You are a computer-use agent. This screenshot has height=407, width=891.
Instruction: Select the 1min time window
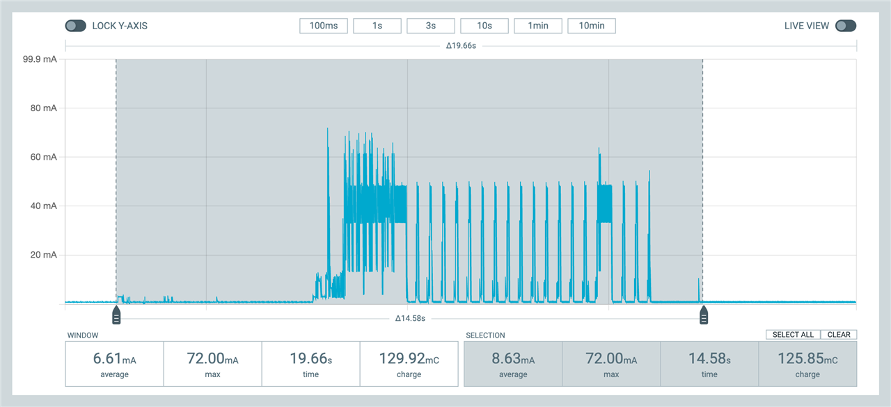tap(538, 26)
